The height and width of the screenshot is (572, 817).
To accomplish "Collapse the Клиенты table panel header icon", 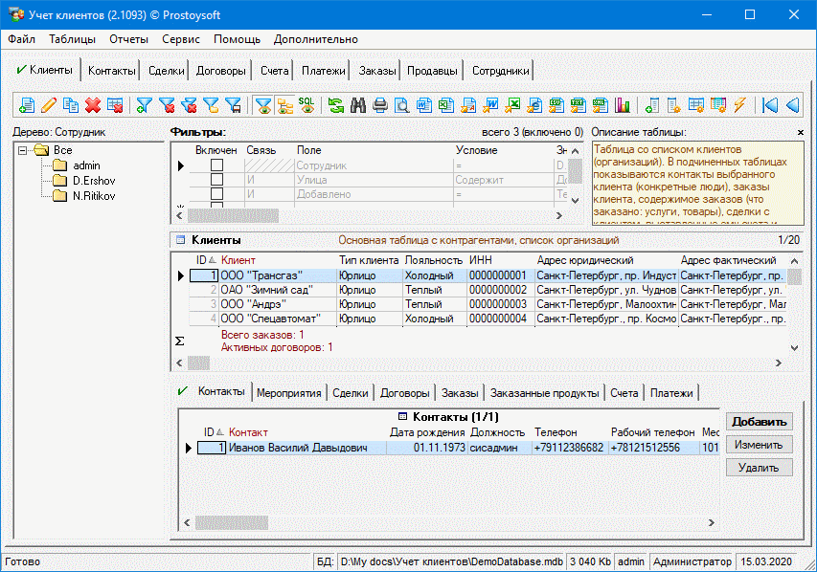I will tap(179, 240).
